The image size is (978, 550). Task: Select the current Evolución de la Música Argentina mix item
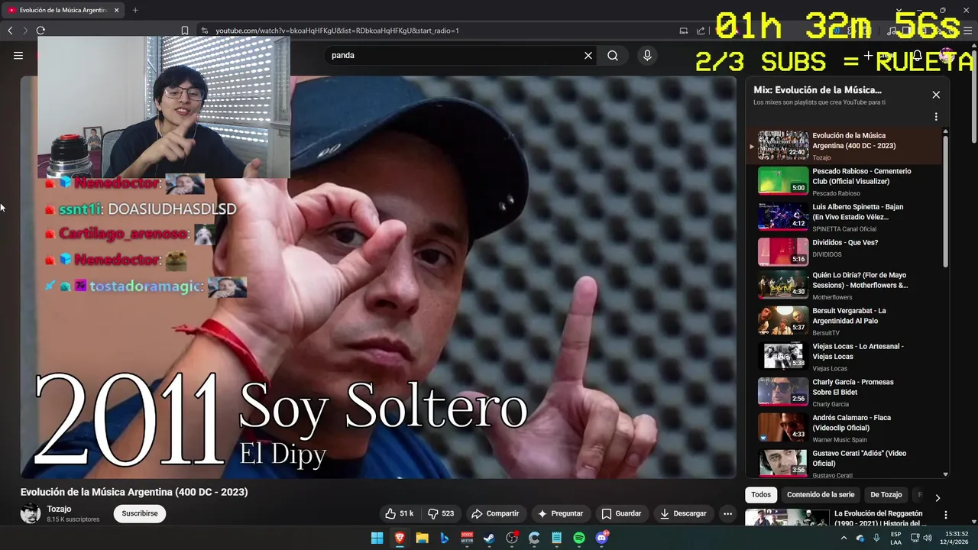844,145
